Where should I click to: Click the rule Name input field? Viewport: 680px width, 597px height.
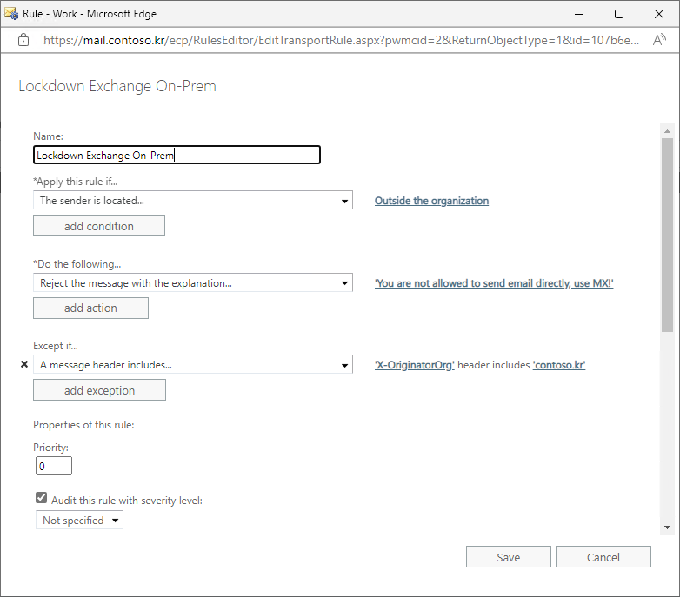(177, 155)
